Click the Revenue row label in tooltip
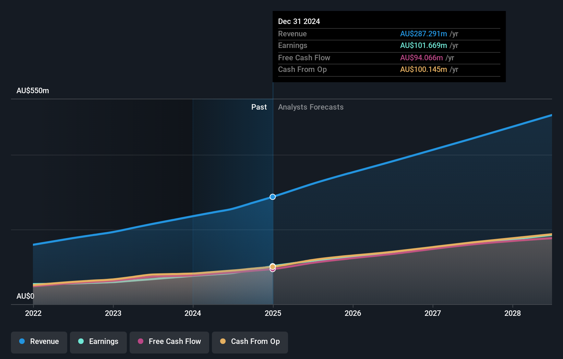This screenshot has width=563, height=359. pyautogui.click(x=292, y=34)
